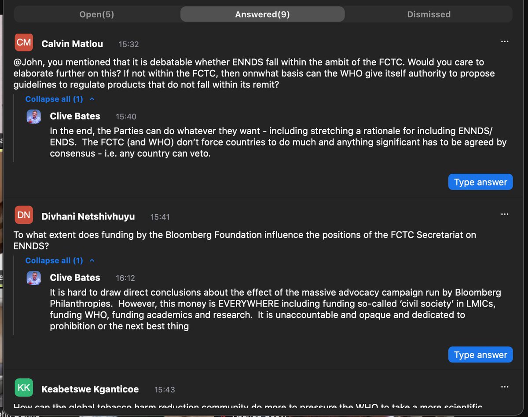Screen dimensions: 528x417
Task: Click the chevron beside the second Collapse all
Action: (x=92, y=260)
